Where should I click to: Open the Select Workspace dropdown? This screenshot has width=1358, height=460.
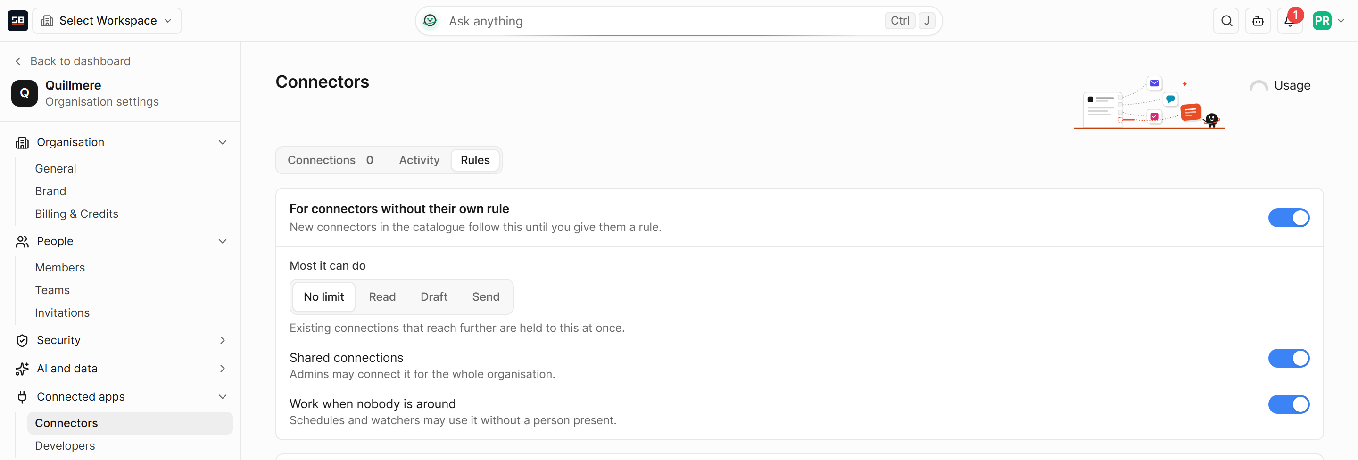tap(107, 21)
